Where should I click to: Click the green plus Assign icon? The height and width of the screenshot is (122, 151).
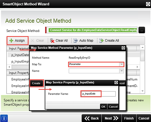click(11, 40)
